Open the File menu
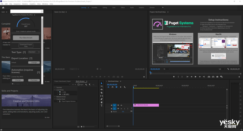This screenshot has width=243, height=131. coord(2,4)
